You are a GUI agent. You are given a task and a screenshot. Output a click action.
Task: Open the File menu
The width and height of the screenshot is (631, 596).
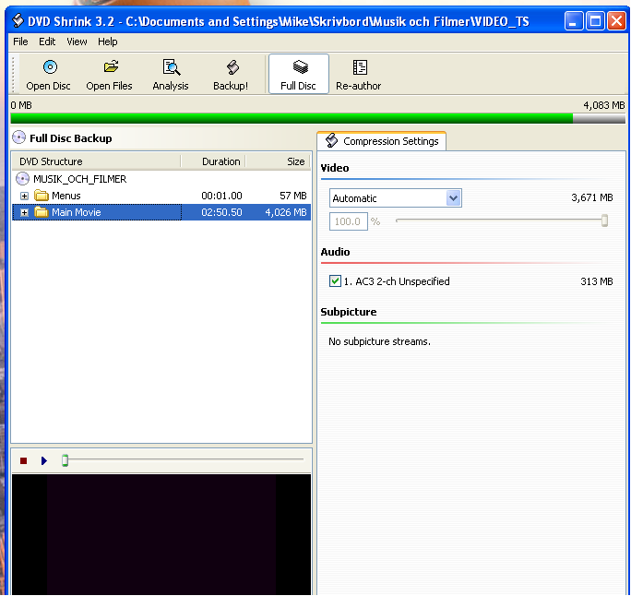[x=20, y=42]
